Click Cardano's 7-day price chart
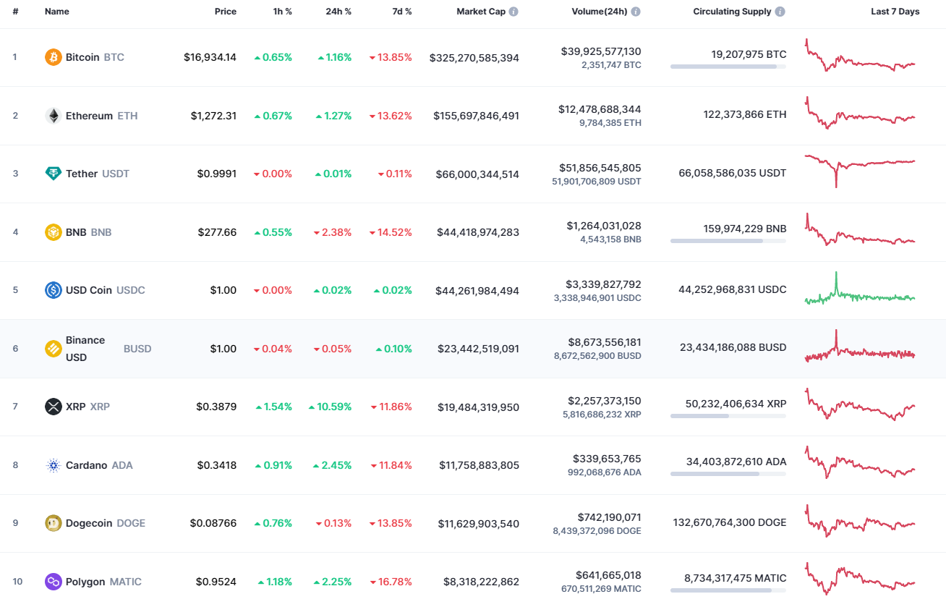 [x=860, y=463]
